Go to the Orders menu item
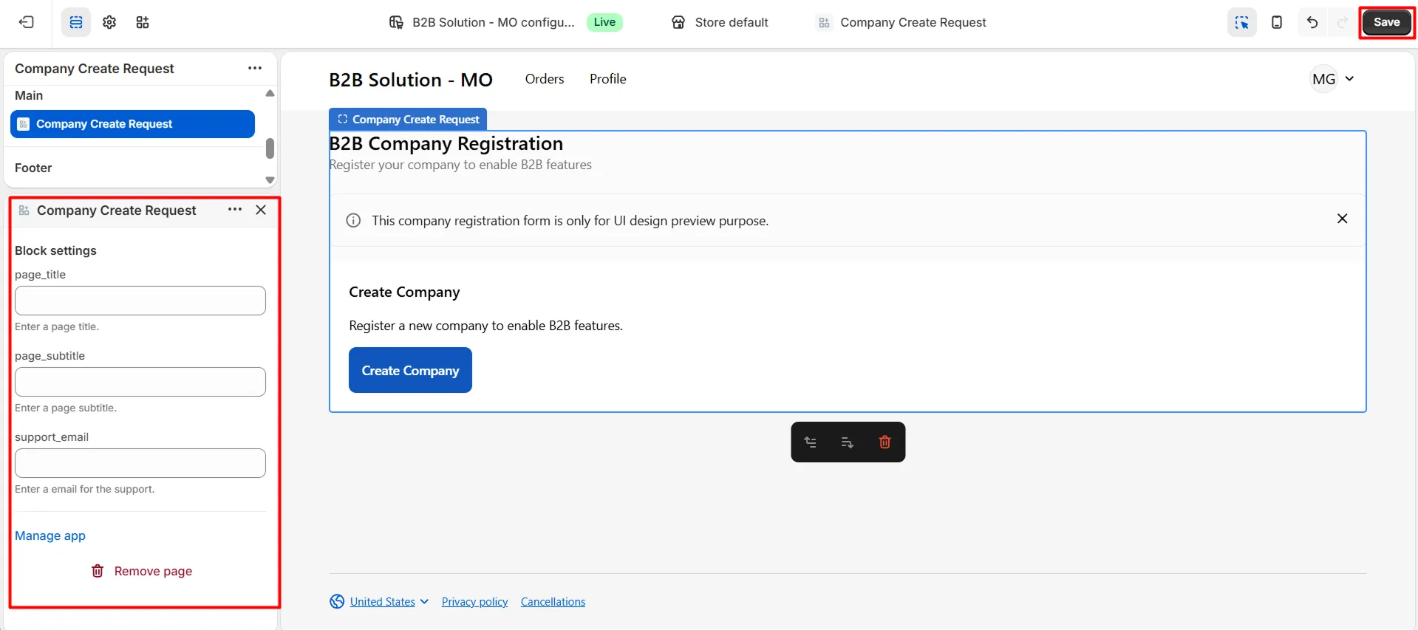This screenshot has width=1418, height=630. point(545,79)
